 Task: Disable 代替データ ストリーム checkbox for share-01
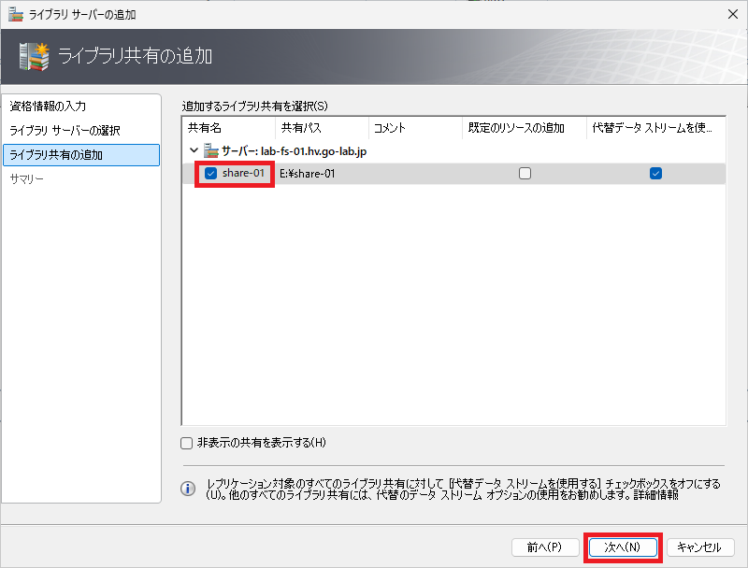[x=656, y=174]
